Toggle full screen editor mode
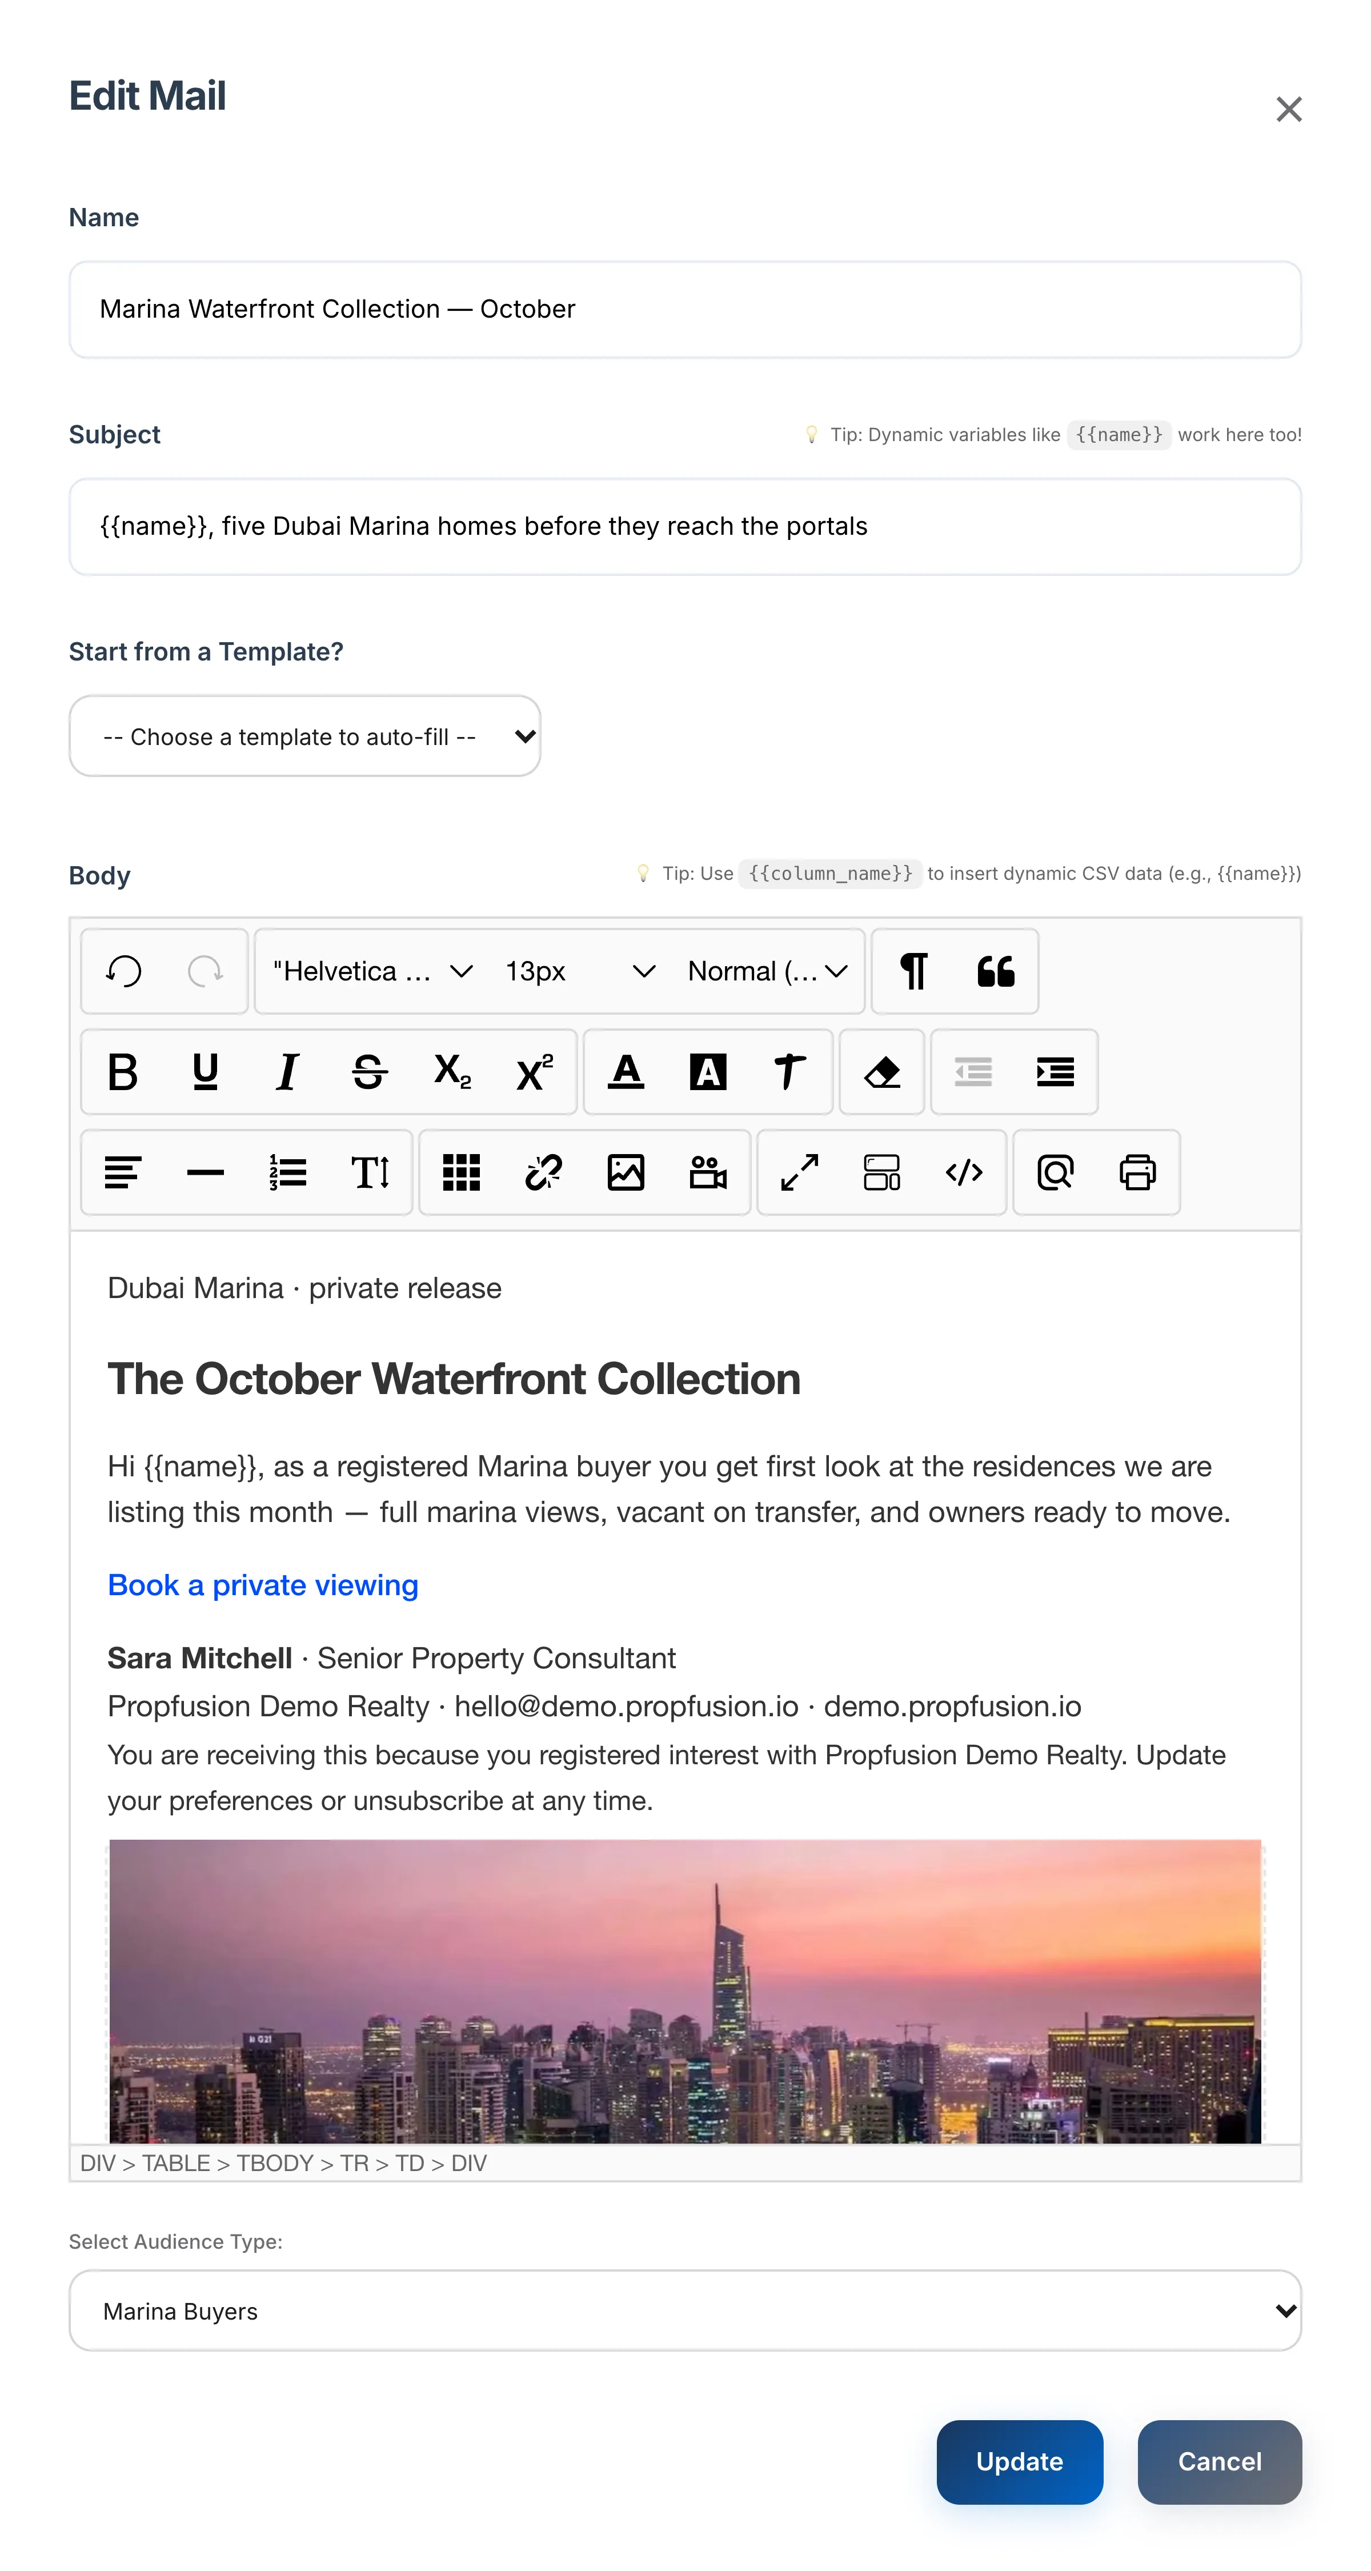Image resolution: width=1371 pixels, height=2571 pixels. click(800, 1172)
